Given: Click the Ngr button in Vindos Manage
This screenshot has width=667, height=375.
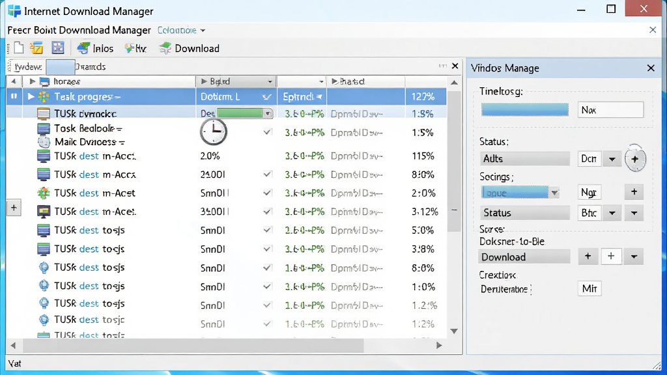Looking at the screenshot, I should (x=589, y=193).
